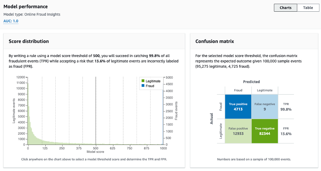Click the 750 tick on Model score axis
The height and width of the screenshot is (171, 321).
click(x=129, y=148)
